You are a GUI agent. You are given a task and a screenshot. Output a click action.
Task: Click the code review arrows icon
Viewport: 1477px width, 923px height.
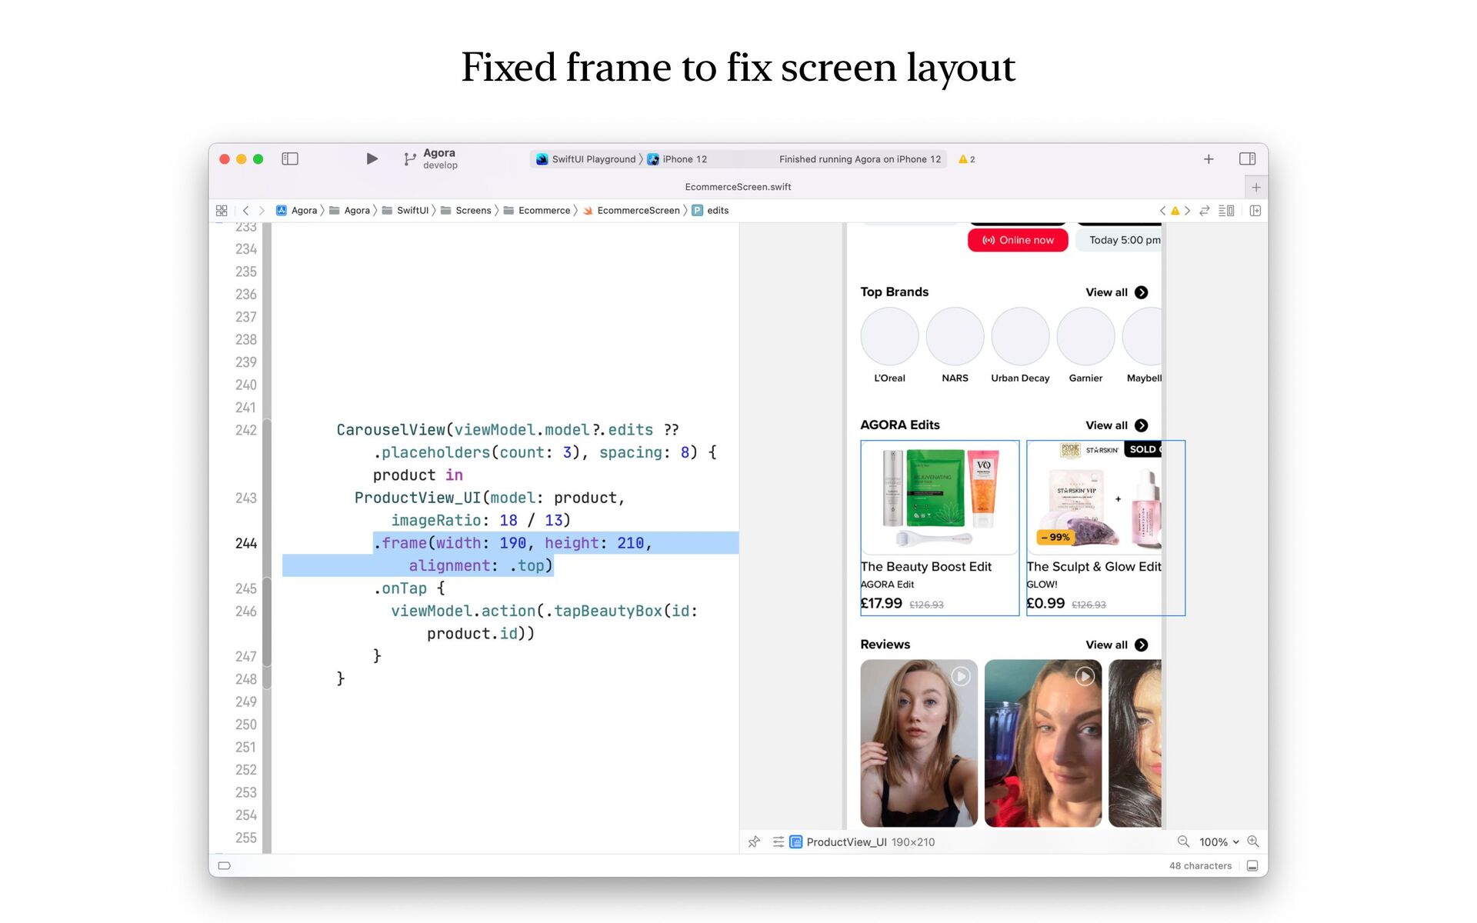tap(1205, 210)
